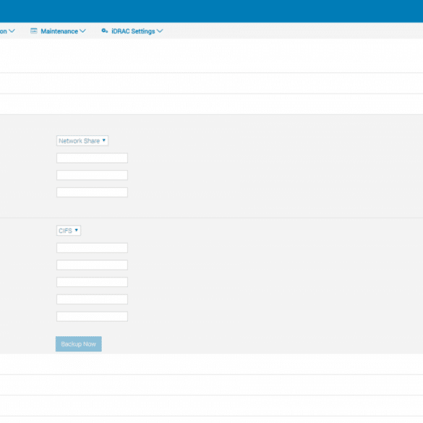Expand the chevron of the truncated 'on' menu
Screen dimensions: 423x423
[x=12, y=31]
